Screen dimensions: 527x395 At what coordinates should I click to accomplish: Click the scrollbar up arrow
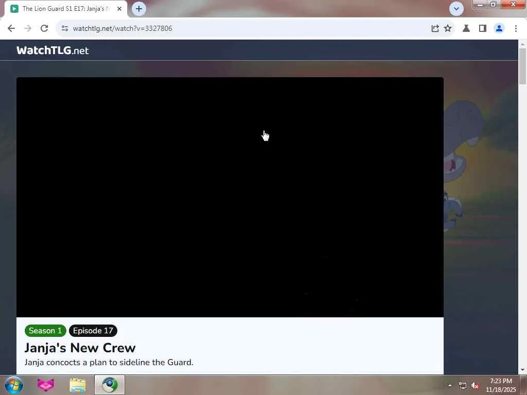click(x=522, y=44)
